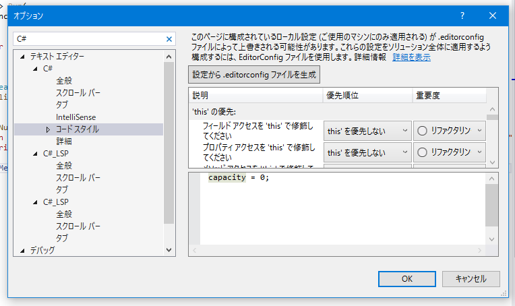Select タブ under second C#_LSP

[x=62, y=239]
